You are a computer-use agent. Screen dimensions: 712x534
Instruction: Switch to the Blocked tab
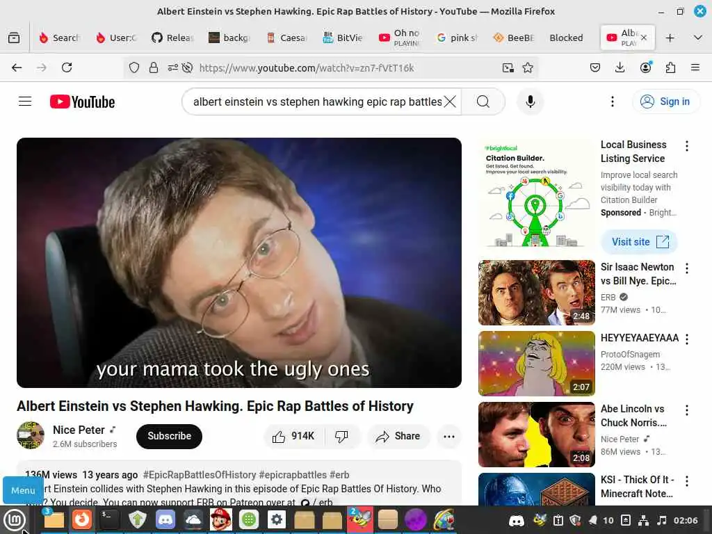pos(566,38)
